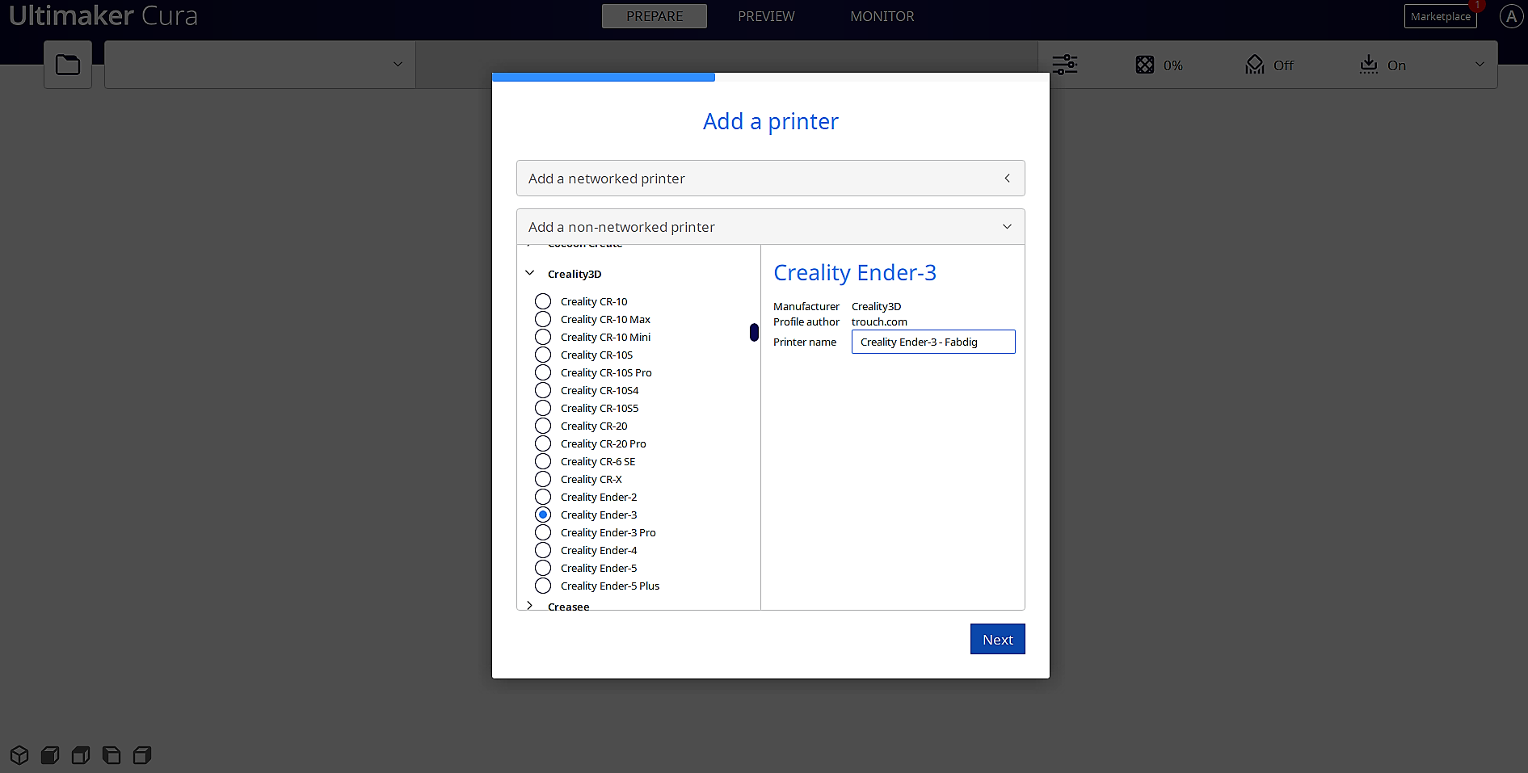Select Creality CR-20 Pro radio button
The height and width of the screenshot is (773, 1528).
[543, 443]
